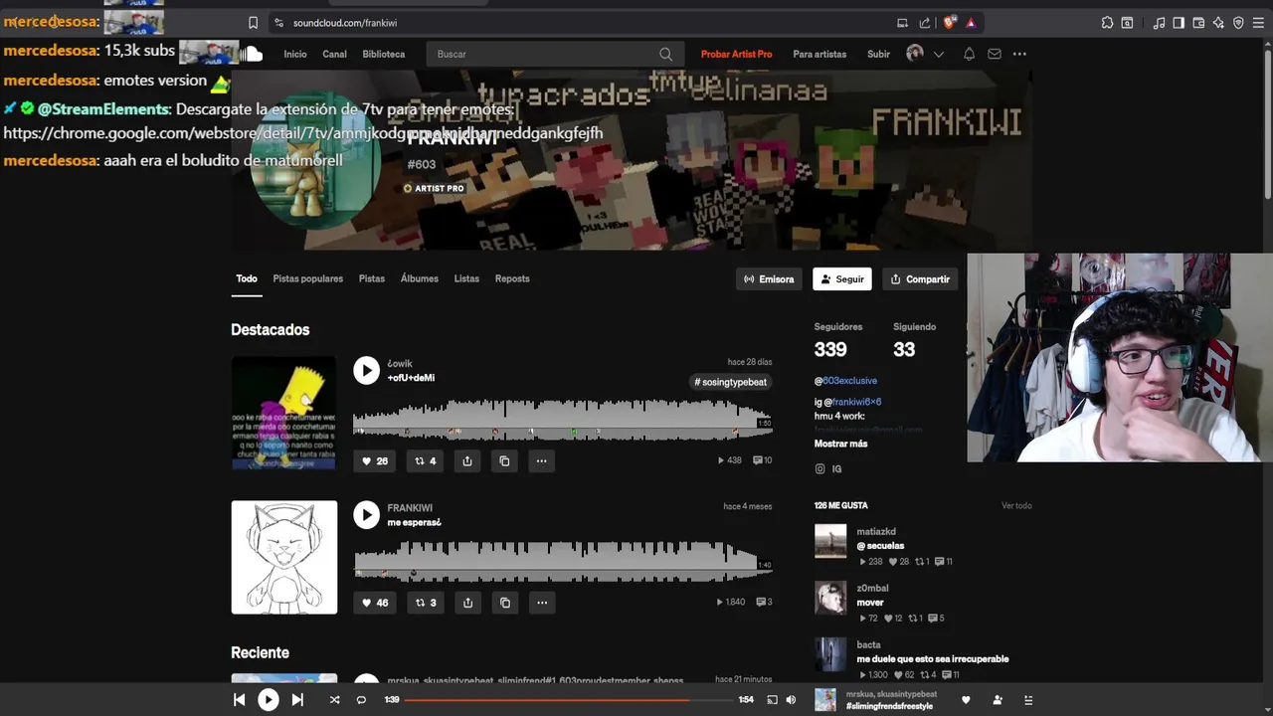
Task: Play the +ofU+deMi track
Action: pos(367,371)
